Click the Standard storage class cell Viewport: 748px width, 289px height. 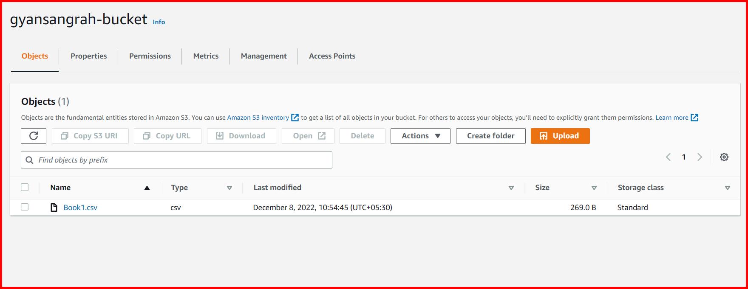pos(632,208)
